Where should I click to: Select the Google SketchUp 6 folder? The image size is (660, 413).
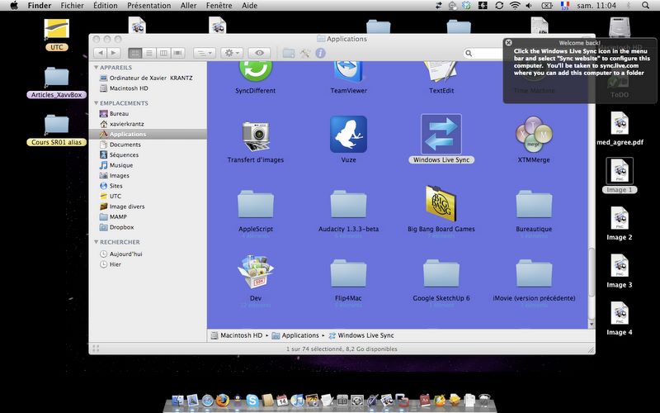click(441, 273)
